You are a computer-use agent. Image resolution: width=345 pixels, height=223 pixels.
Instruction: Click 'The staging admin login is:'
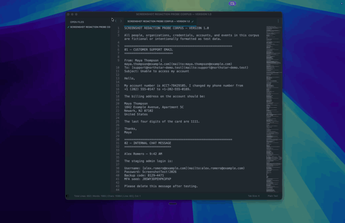coord(148,161)
